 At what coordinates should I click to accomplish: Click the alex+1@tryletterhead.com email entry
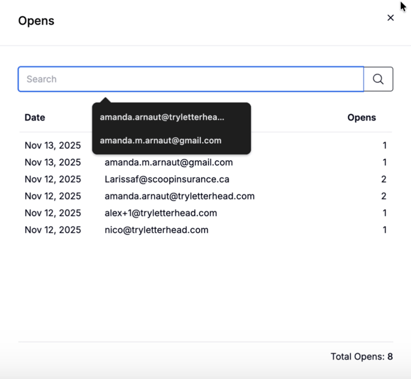coord(161,213)
